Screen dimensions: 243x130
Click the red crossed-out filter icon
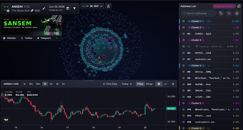(229, 14)
